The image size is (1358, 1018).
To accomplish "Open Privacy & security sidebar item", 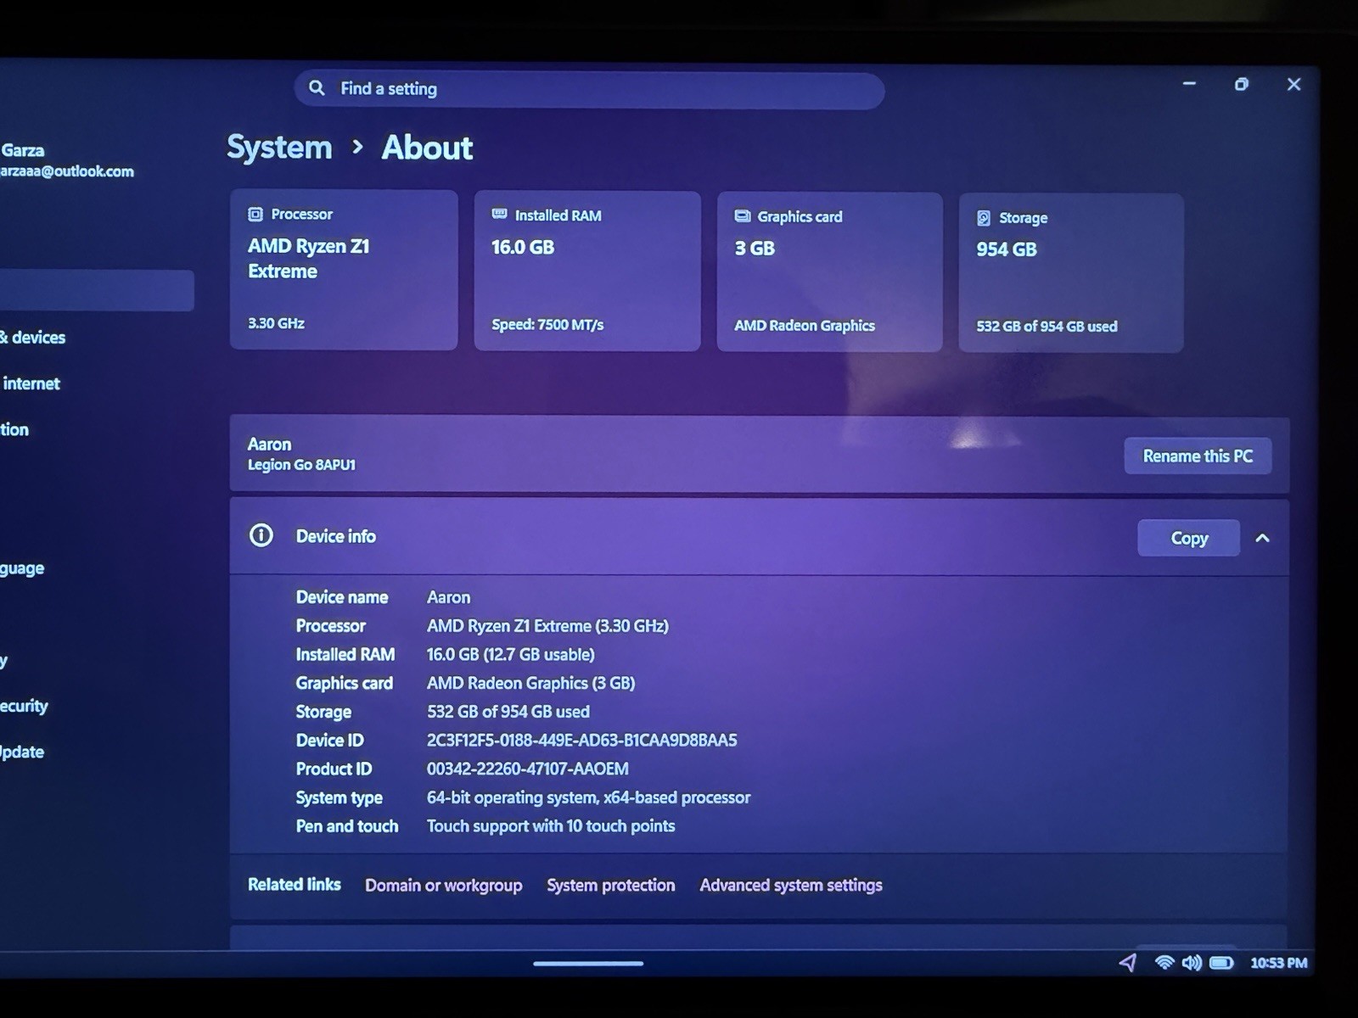I will [x=24, y=706].
